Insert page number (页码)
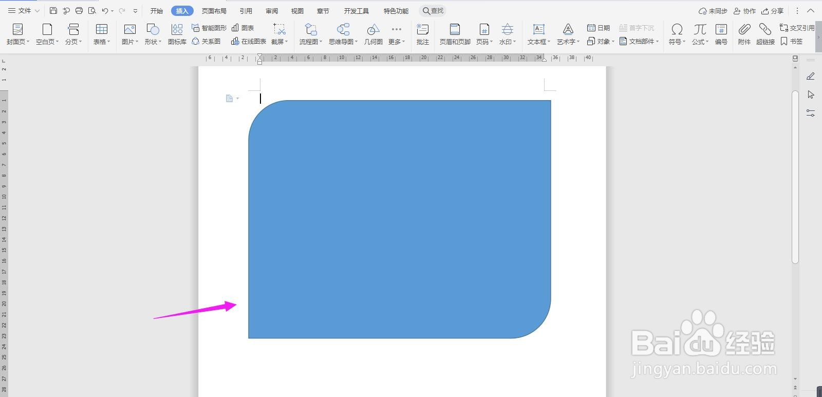 click(x=484, y=34)
